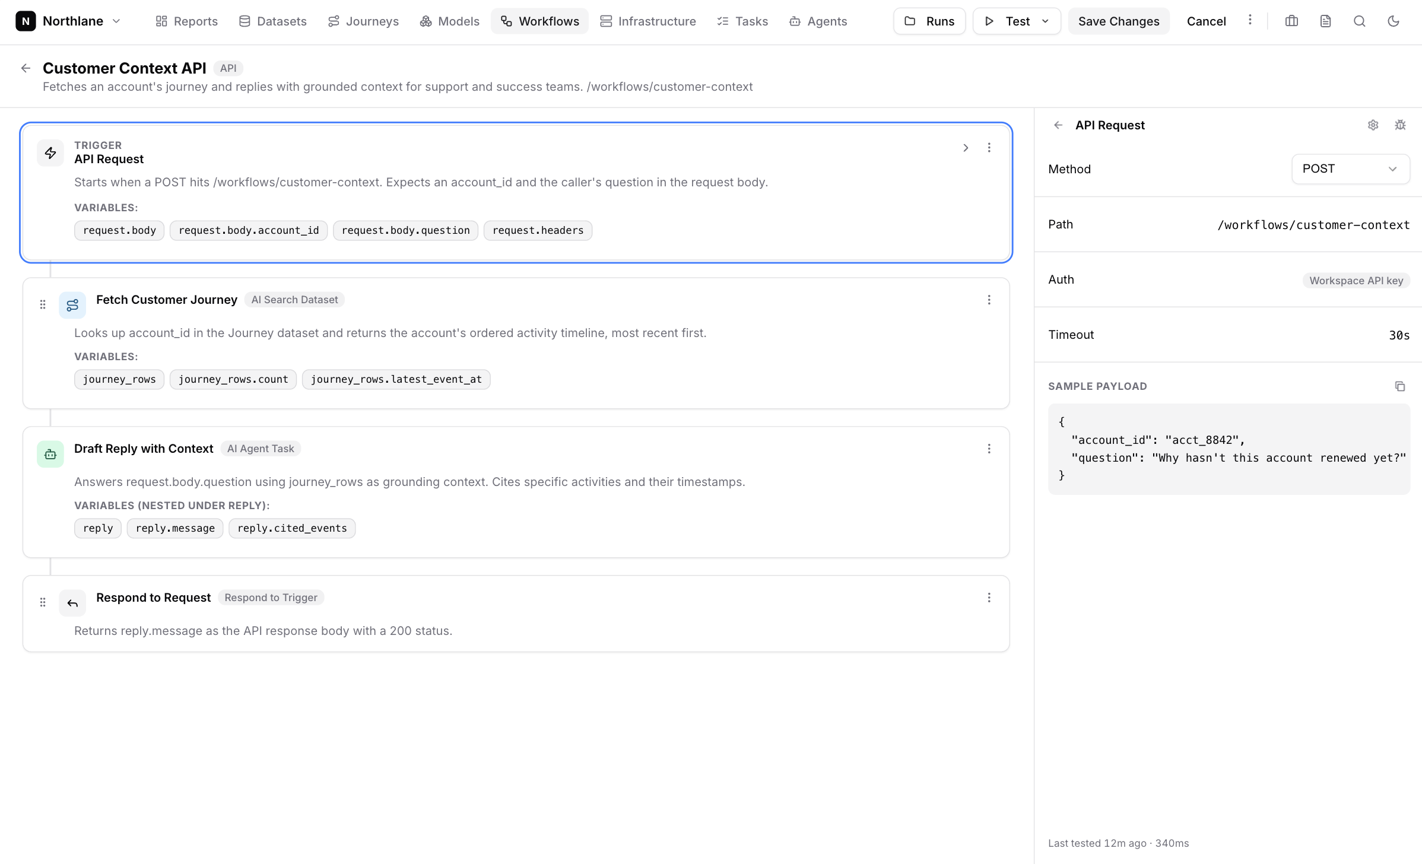Select the reply.message variable chip
This screenshot has height=864, width=1422.
tap(175, 528)
